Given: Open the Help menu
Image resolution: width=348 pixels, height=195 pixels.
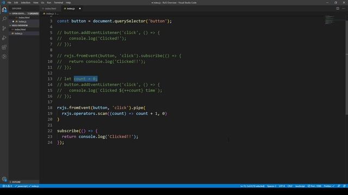Looking at the screenshot, I should (69, 3).
